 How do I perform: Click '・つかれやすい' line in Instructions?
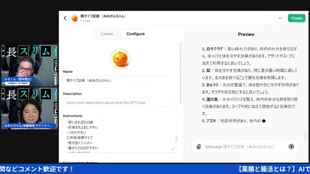click(76, 132)
